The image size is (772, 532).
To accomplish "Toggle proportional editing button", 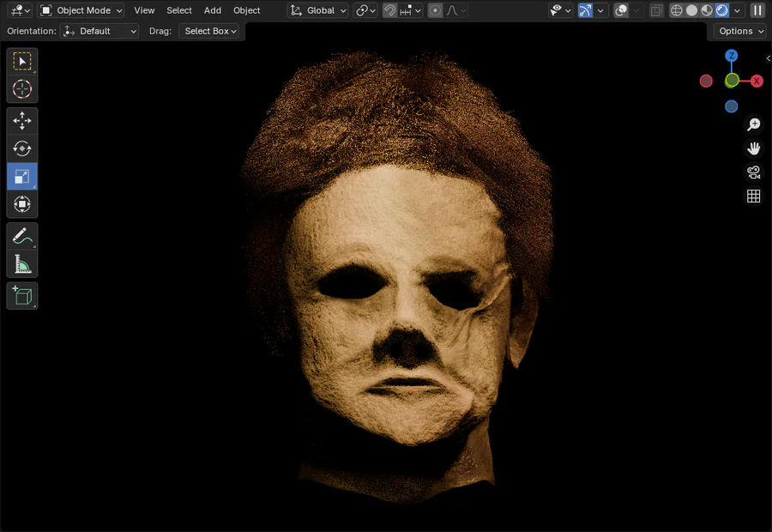I will (x=435, y=10).
